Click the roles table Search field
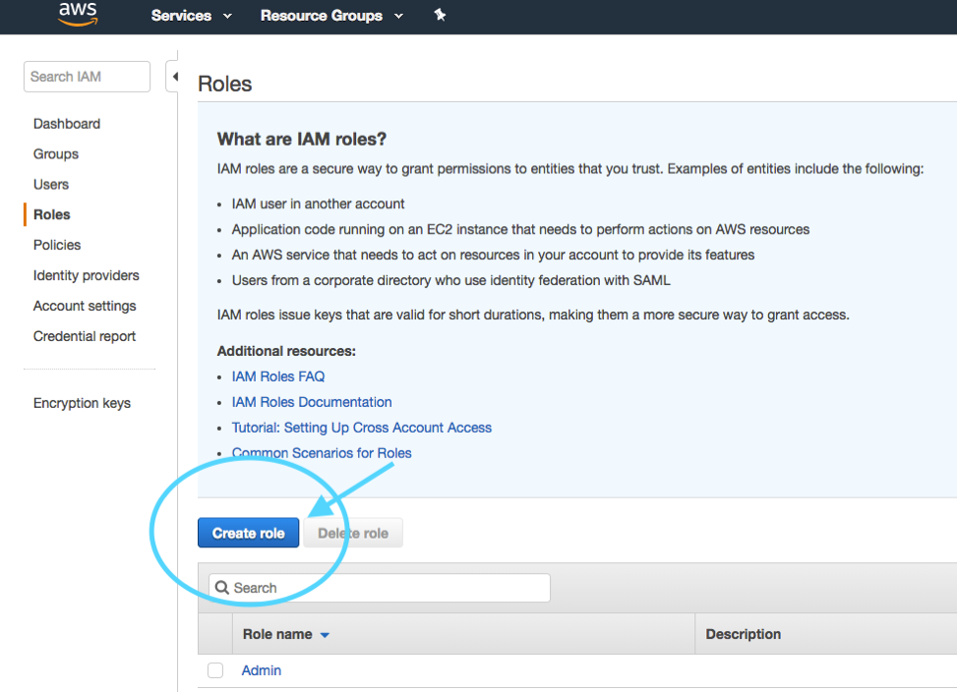This screenshot has height=692, width=957. (379, 588)
